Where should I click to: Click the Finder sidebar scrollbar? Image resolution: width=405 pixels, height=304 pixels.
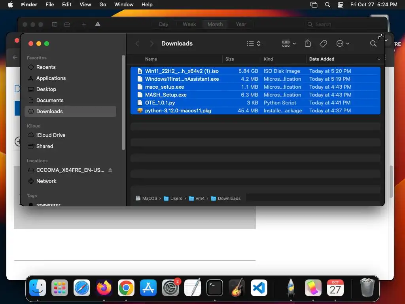(x=123, y=103)
